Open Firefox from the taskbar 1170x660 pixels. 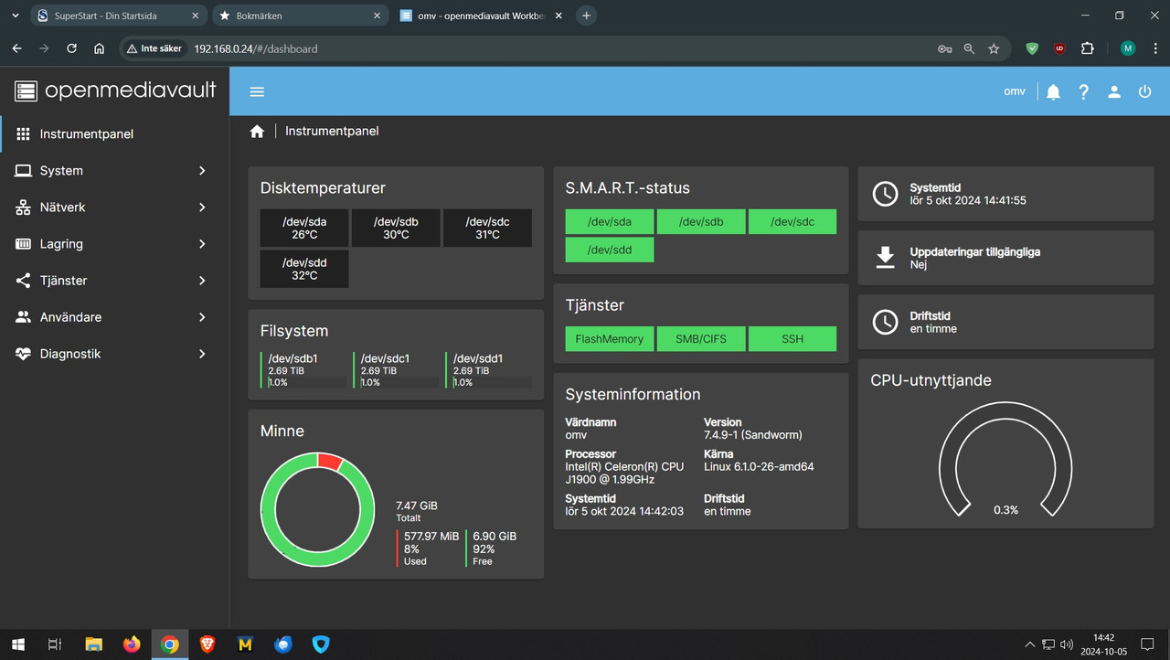(x=132, y=644)
